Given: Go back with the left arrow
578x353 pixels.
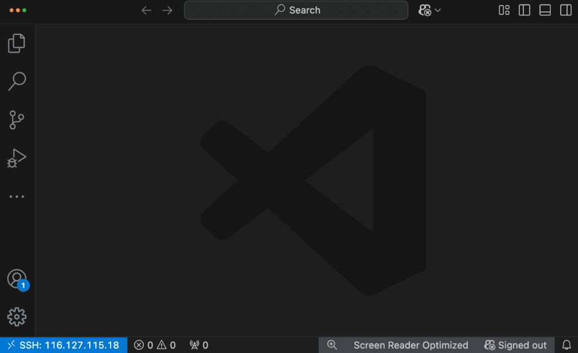Looking at the screenshot, I should 146,10.
